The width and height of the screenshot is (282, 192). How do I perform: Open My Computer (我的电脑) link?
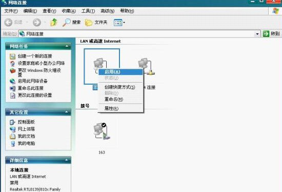pyautogui.click(x=26, y=143)
